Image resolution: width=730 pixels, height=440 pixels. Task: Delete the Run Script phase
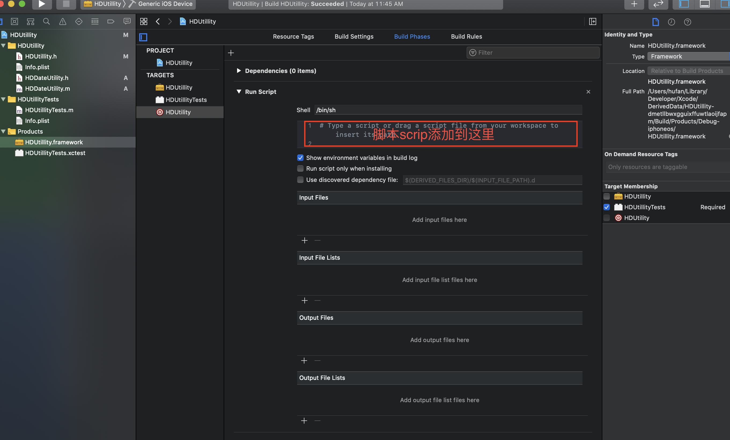pos(588,91)
